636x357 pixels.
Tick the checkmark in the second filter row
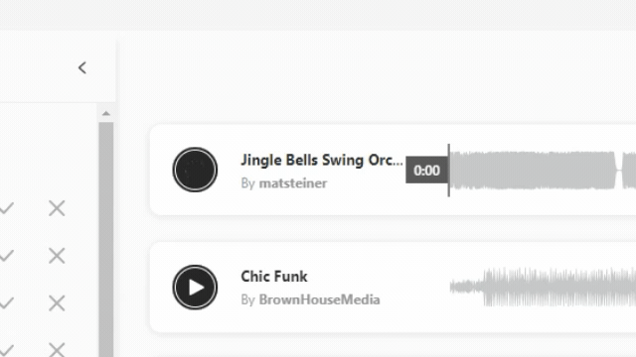click(x=7, y=256)
